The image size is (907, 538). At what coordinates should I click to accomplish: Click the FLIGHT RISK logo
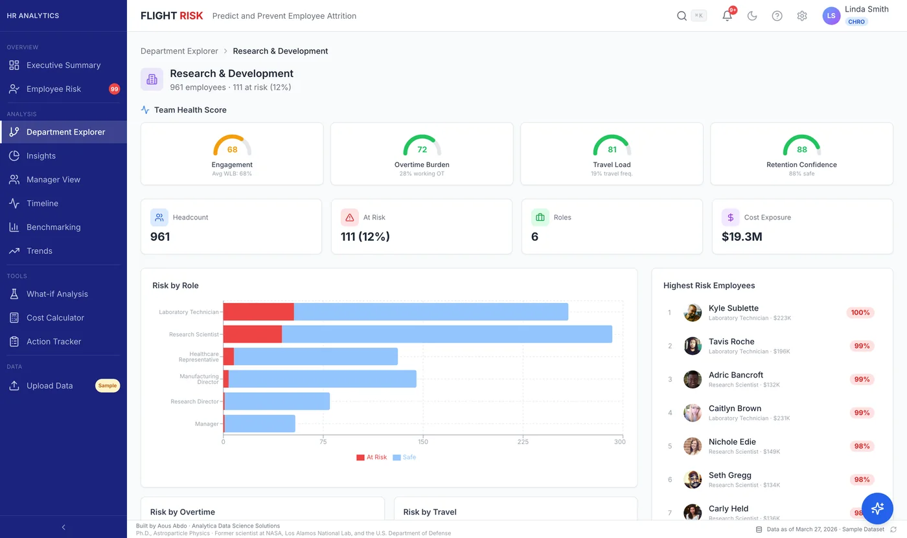point(172,16)
